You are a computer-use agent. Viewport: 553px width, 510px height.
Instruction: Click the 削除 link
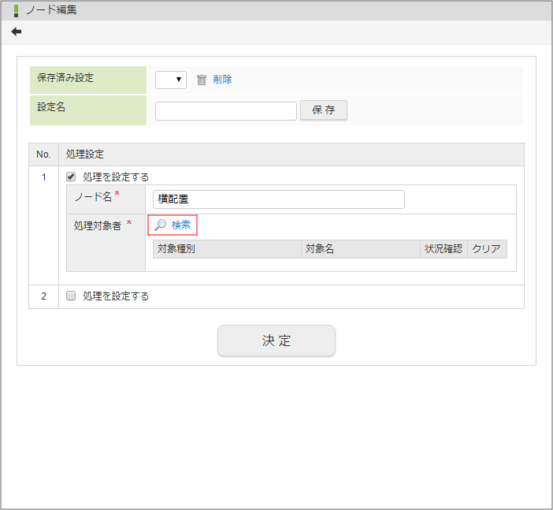[223, 80]
